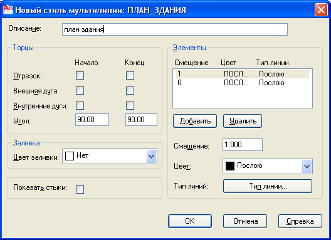331x240 pixels.
Task: Click the Удалить button
Action: [243, 121]
